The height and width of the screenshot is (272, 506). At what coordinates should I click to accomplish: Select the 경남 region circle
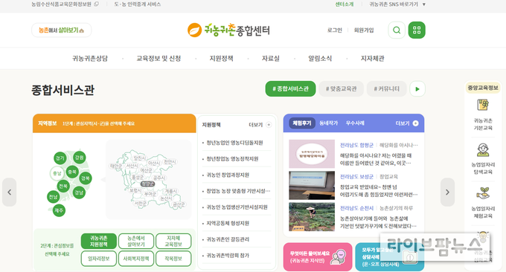[79, 192]
